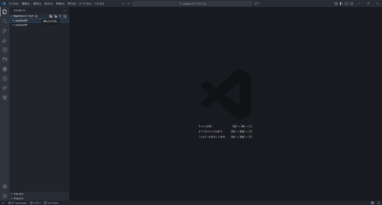
Task: Click the practice workspace search box
Action: tap(192, 3)
